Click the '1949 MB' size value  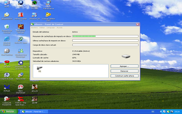click(76, 54)
